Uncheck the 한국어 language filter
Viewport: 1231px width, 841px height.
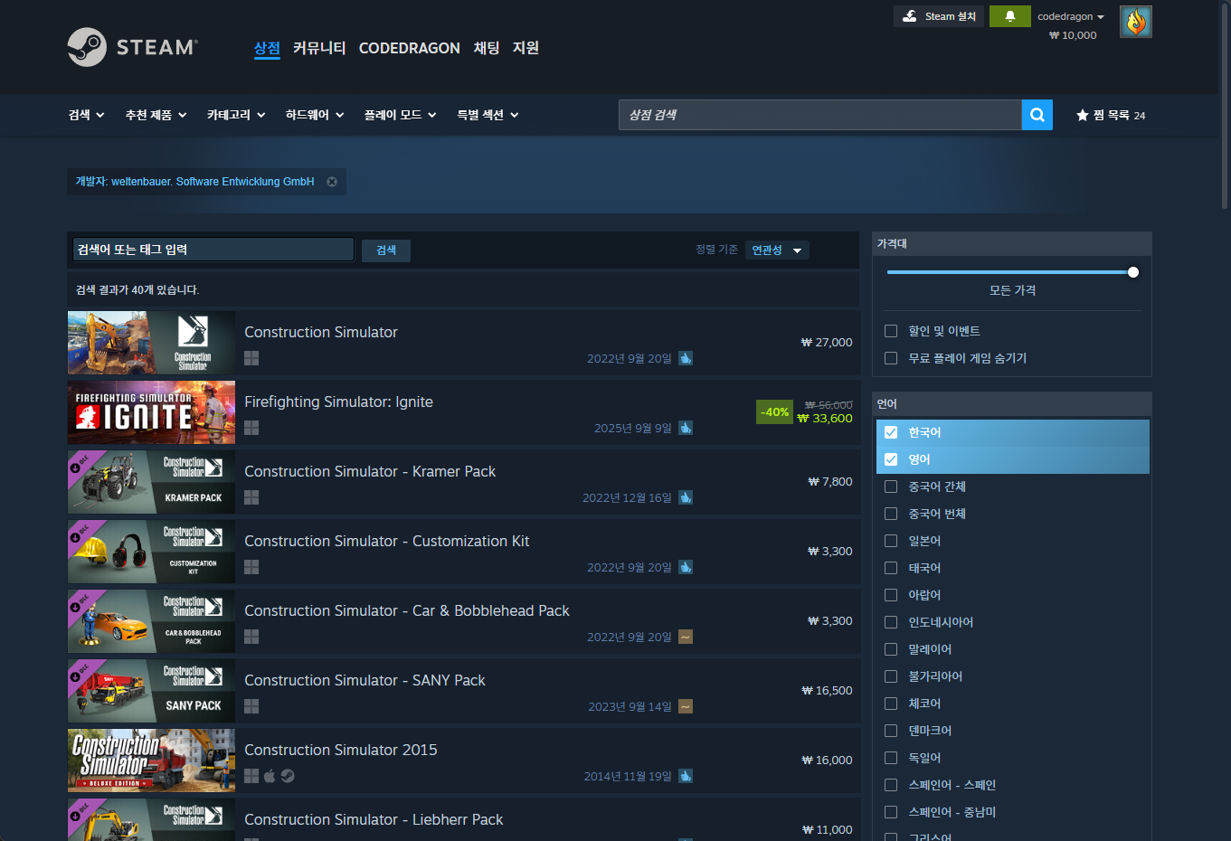pyautogui.click(x=891, y=432)
